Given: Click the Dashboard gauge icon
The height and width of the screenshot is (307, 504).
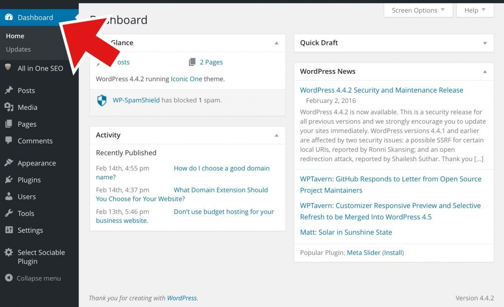Looking at the screenshot, I should [9, 17].
